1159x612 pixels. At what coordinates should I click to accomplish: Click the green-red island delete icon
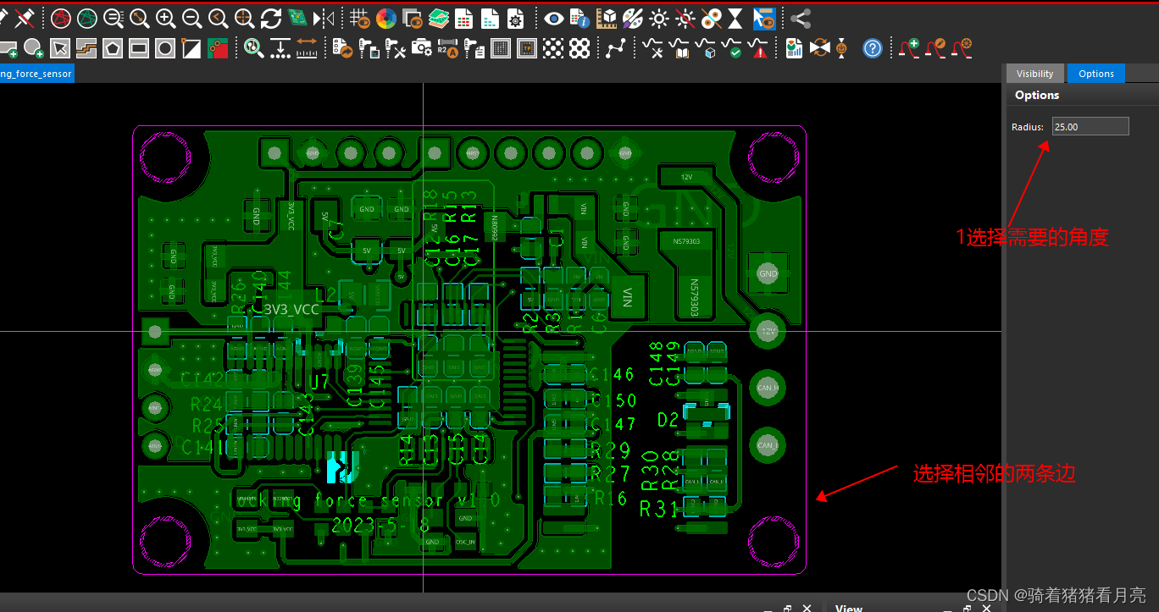point(218,48)
